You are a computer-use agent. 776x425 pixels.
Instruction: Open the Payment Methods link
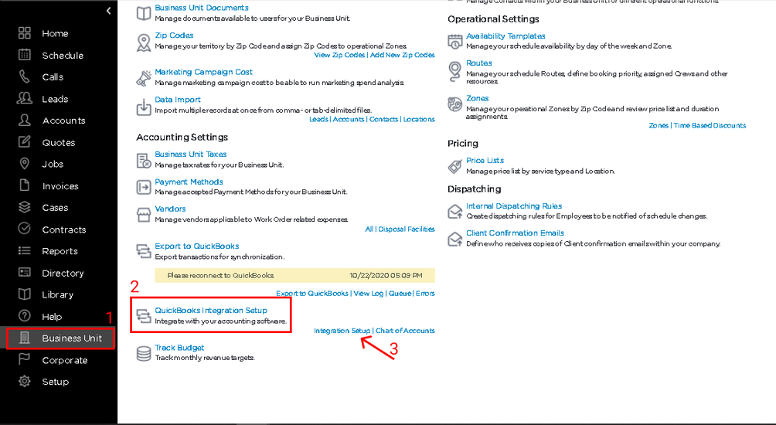pyautogui.click(x=189, y=182)
